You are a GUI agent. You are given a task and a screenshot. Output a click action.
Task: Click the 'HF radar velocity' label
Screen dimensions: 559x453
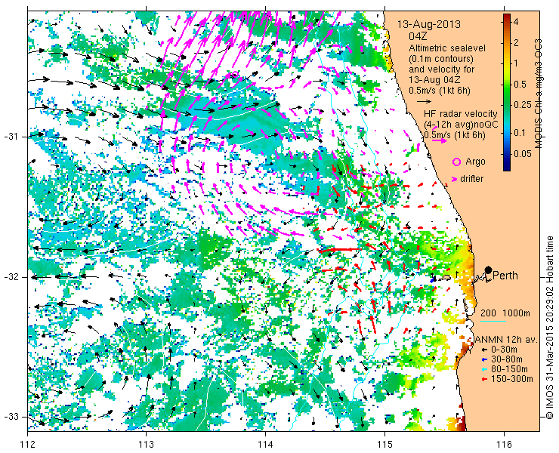461,114
